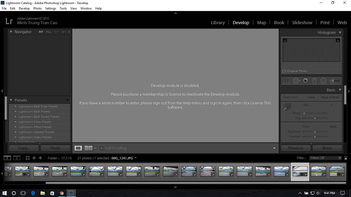Viewport: 351px width, 197px height.
Task: Collapse the Presets panel triangle
Action: pos(11,100)
